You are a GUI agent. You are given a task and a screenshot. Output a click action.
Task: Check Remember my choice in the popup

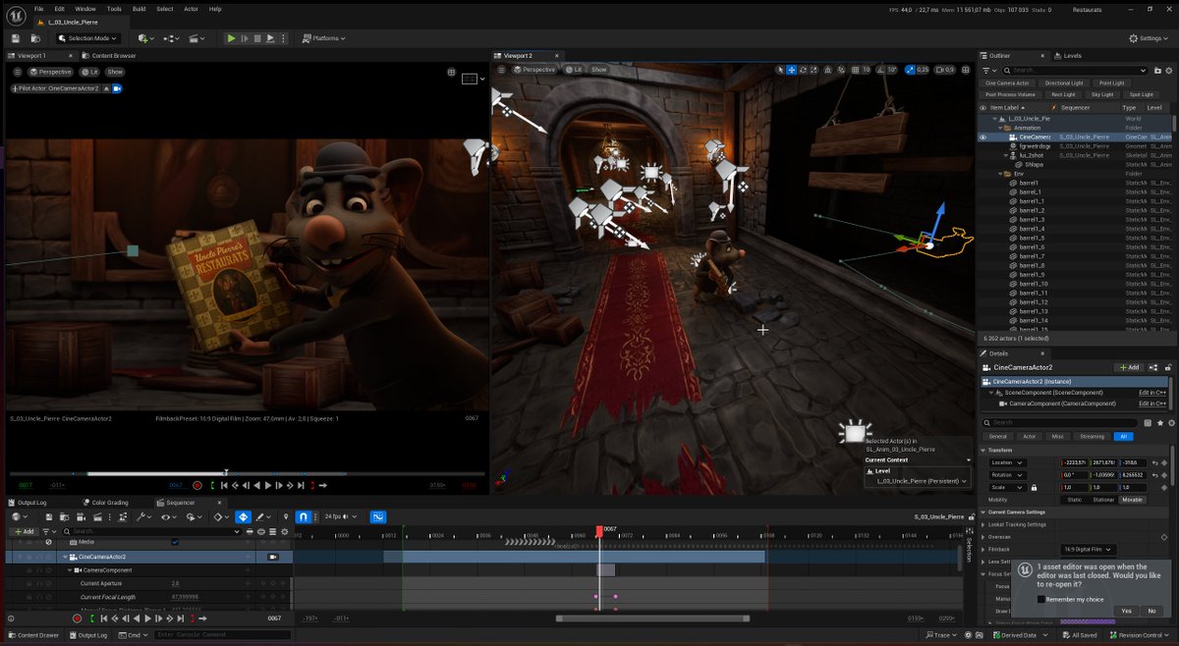(x=1041, y=599)
